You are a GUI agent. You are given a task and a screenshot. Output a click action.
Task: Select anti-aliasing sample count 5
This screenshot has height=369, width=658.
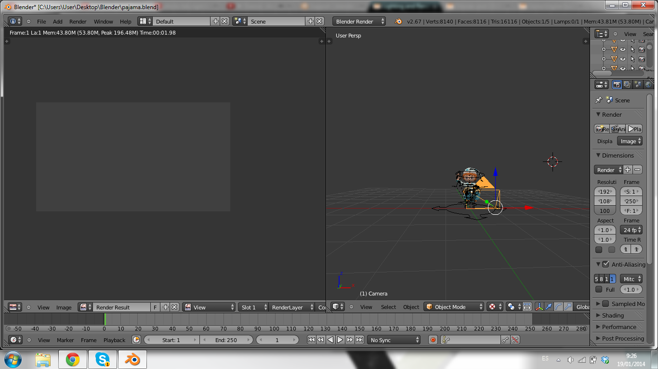click(x=596, y=279)
